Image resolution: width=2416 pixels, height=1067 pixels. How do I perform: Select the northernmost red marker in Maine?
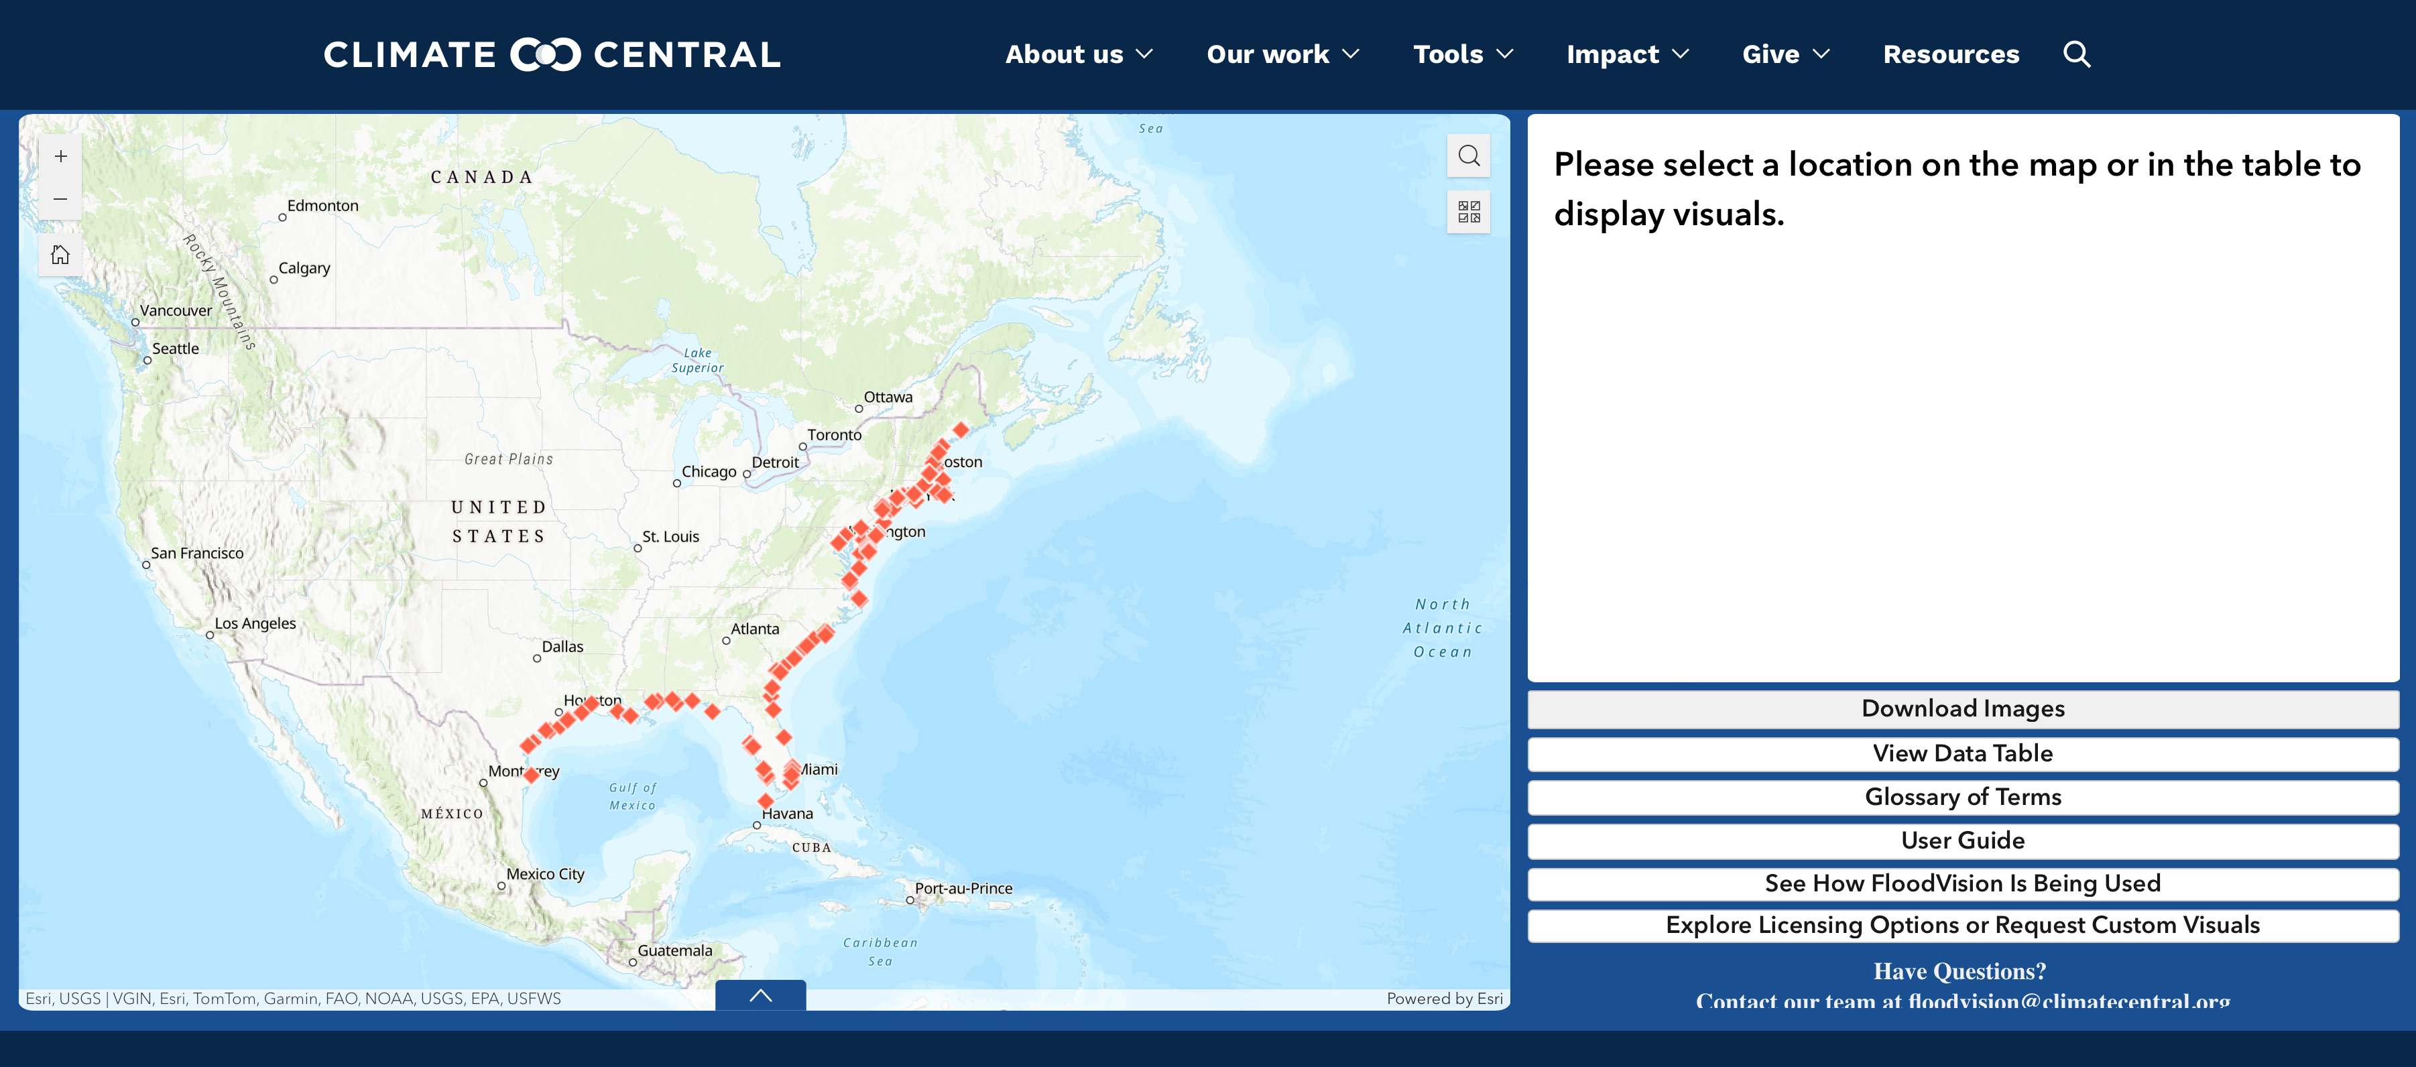[961, 430]
